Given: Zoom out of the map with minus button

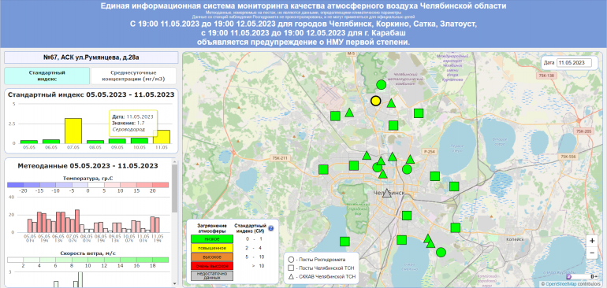Looking at the screenshot, I should [592, 253].
